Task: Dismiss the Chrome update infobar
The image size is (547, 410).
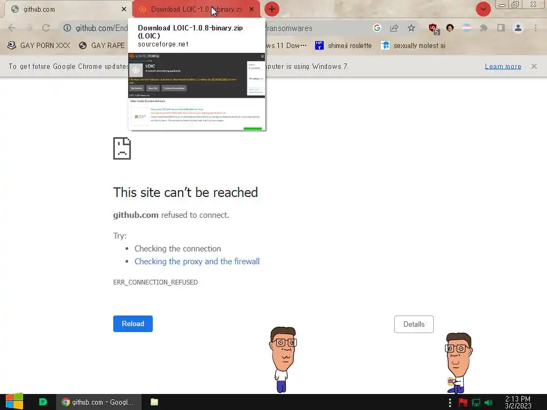Action: pyautogui.click(x=534, y=66)
